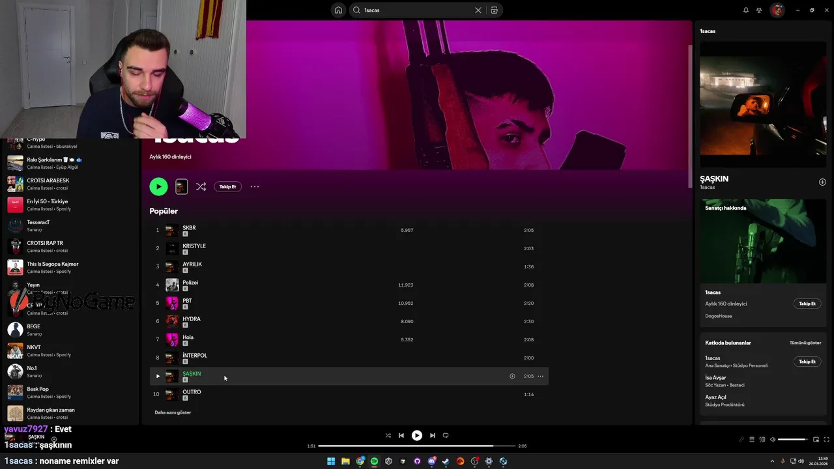Select the AYRILIK track
This screenshot has width=834, height=469.
click(349, 266)
